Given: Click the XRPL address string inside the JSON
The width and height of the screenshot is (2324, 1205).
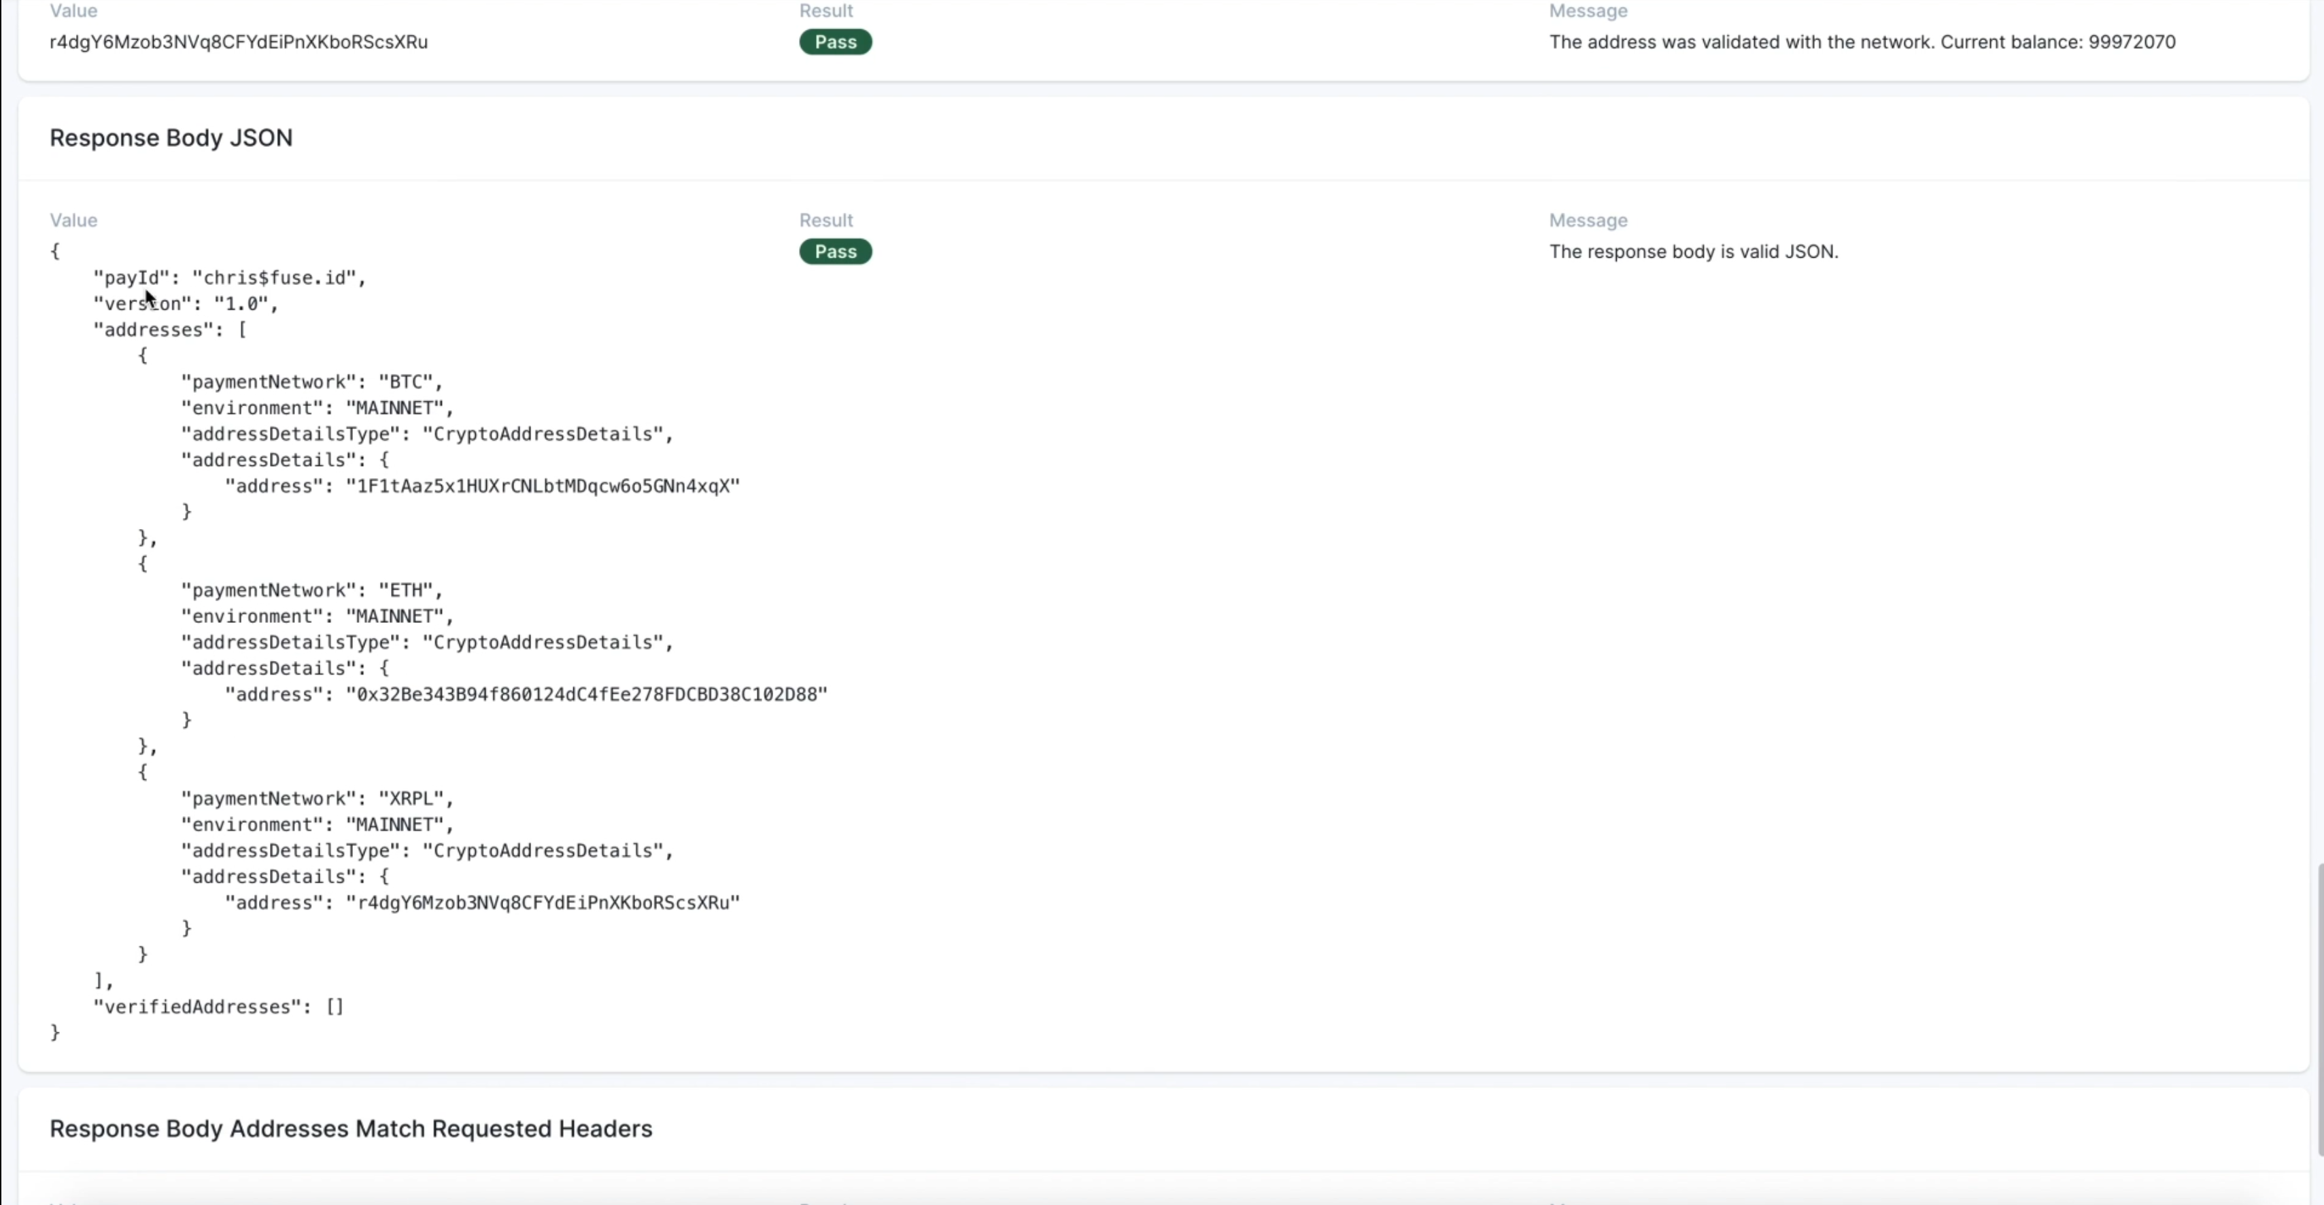Looking at the screenshot, I should [x=542, y=904].
